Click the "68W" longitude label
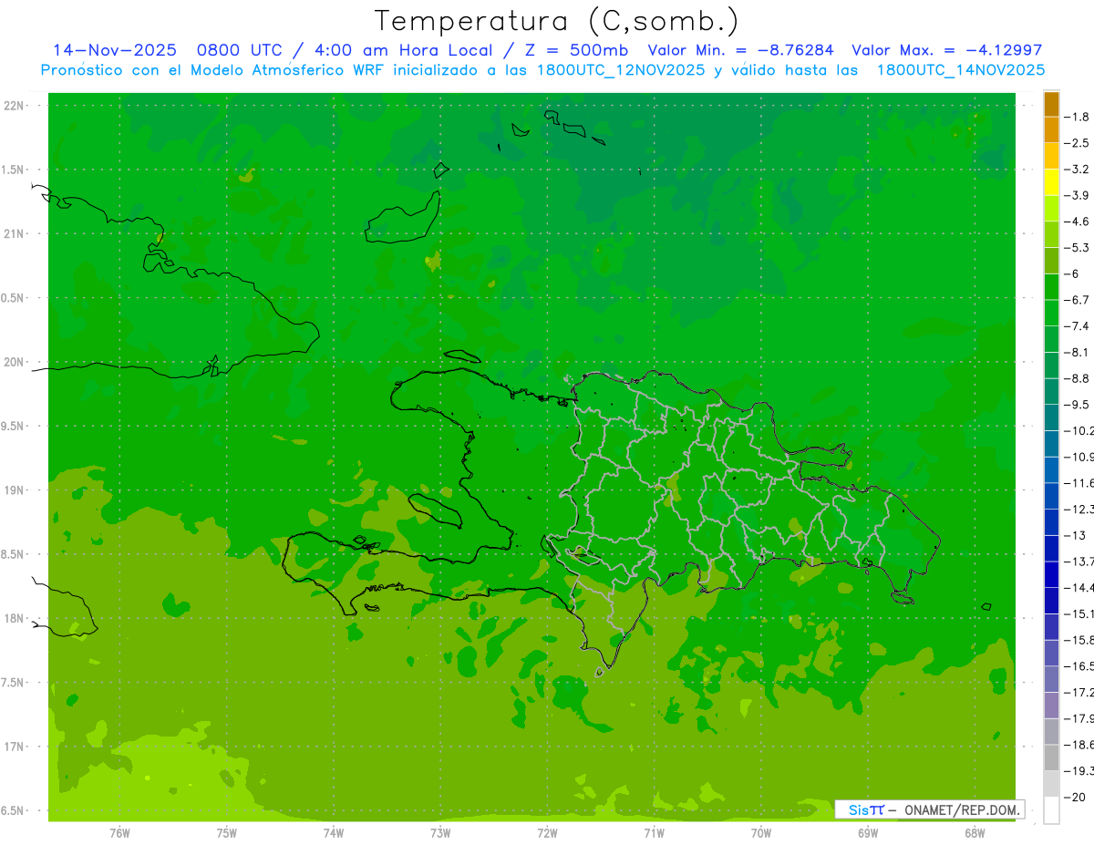 click(x=975, y=832)
